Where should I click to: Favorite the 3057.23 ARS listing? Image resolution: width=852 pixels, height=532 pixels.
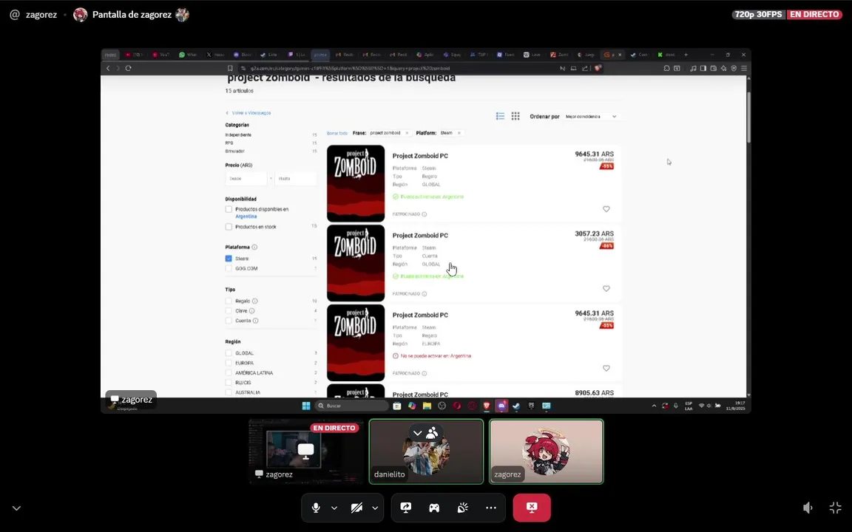[606, 289]
